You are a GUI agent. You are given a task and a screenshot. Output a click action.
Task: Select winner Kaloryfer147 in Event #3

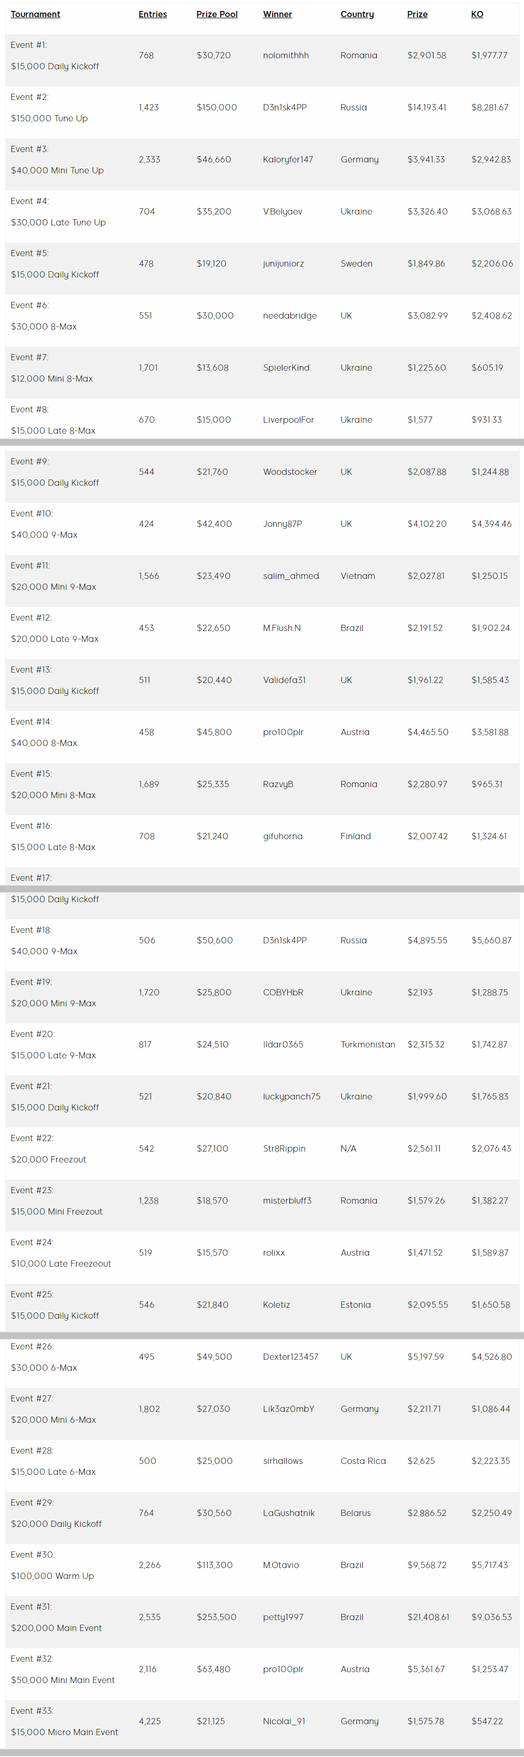pos(288,160)
